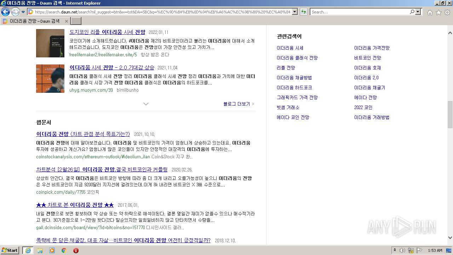The width and height of the screenshot is (453, 255).
Task: Click the author name bimilbunho
Action: pyautogui.click(x=128, y=90)
